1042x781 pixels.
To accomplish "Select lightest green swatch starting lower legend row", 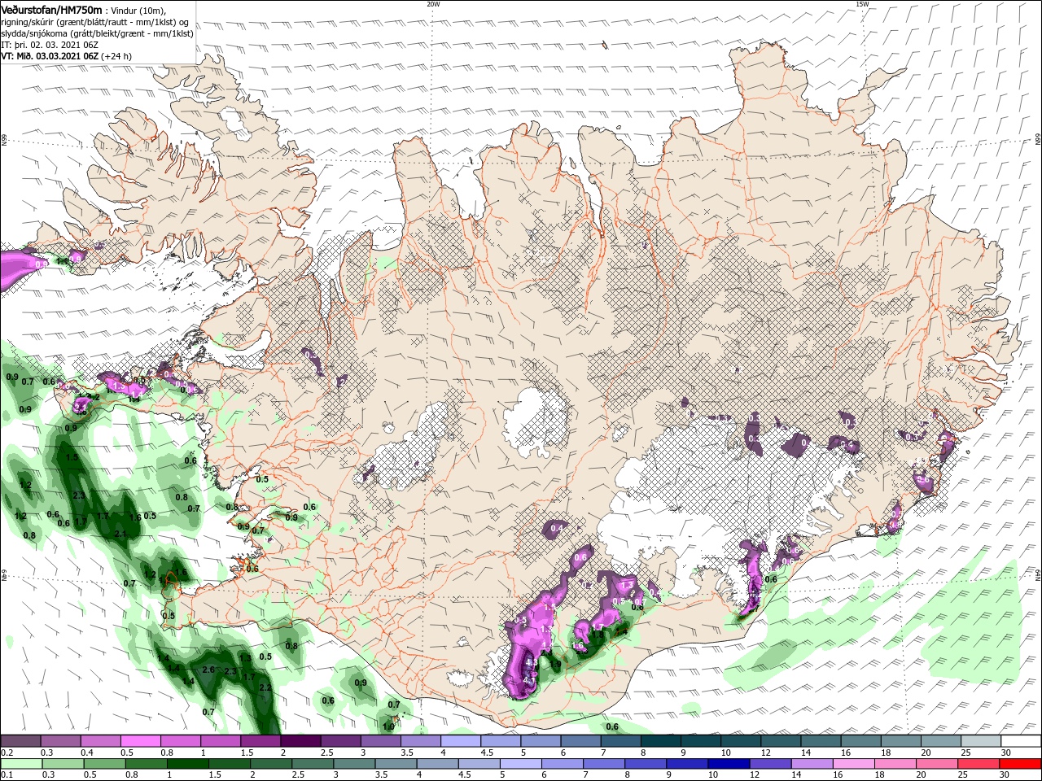I will click(21, 764).
